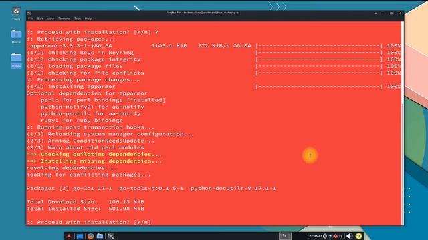Click the 'Processing package changes...' line

84,80
